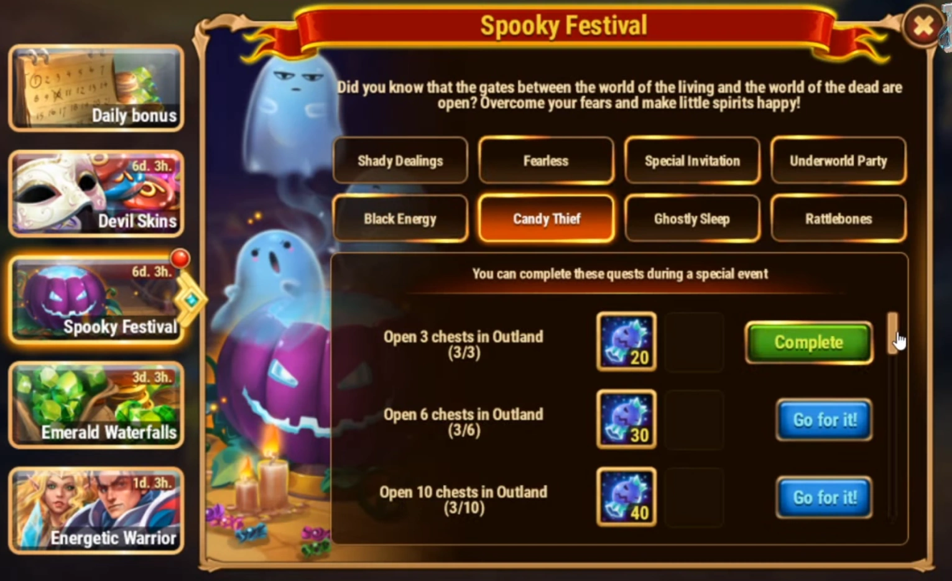This screenshot has height=581, width=952.
Task: Open the Special Invitation tab
Action: (692, 161)
